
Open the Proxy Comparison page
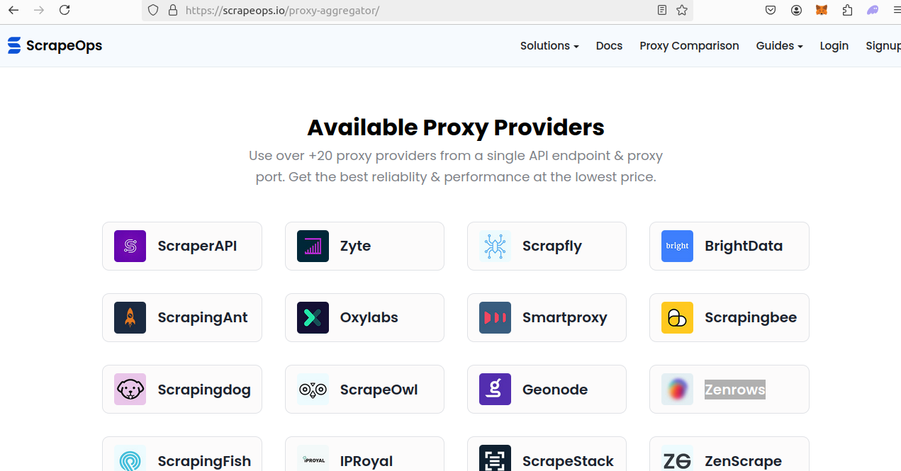click(x=689, y=46)
